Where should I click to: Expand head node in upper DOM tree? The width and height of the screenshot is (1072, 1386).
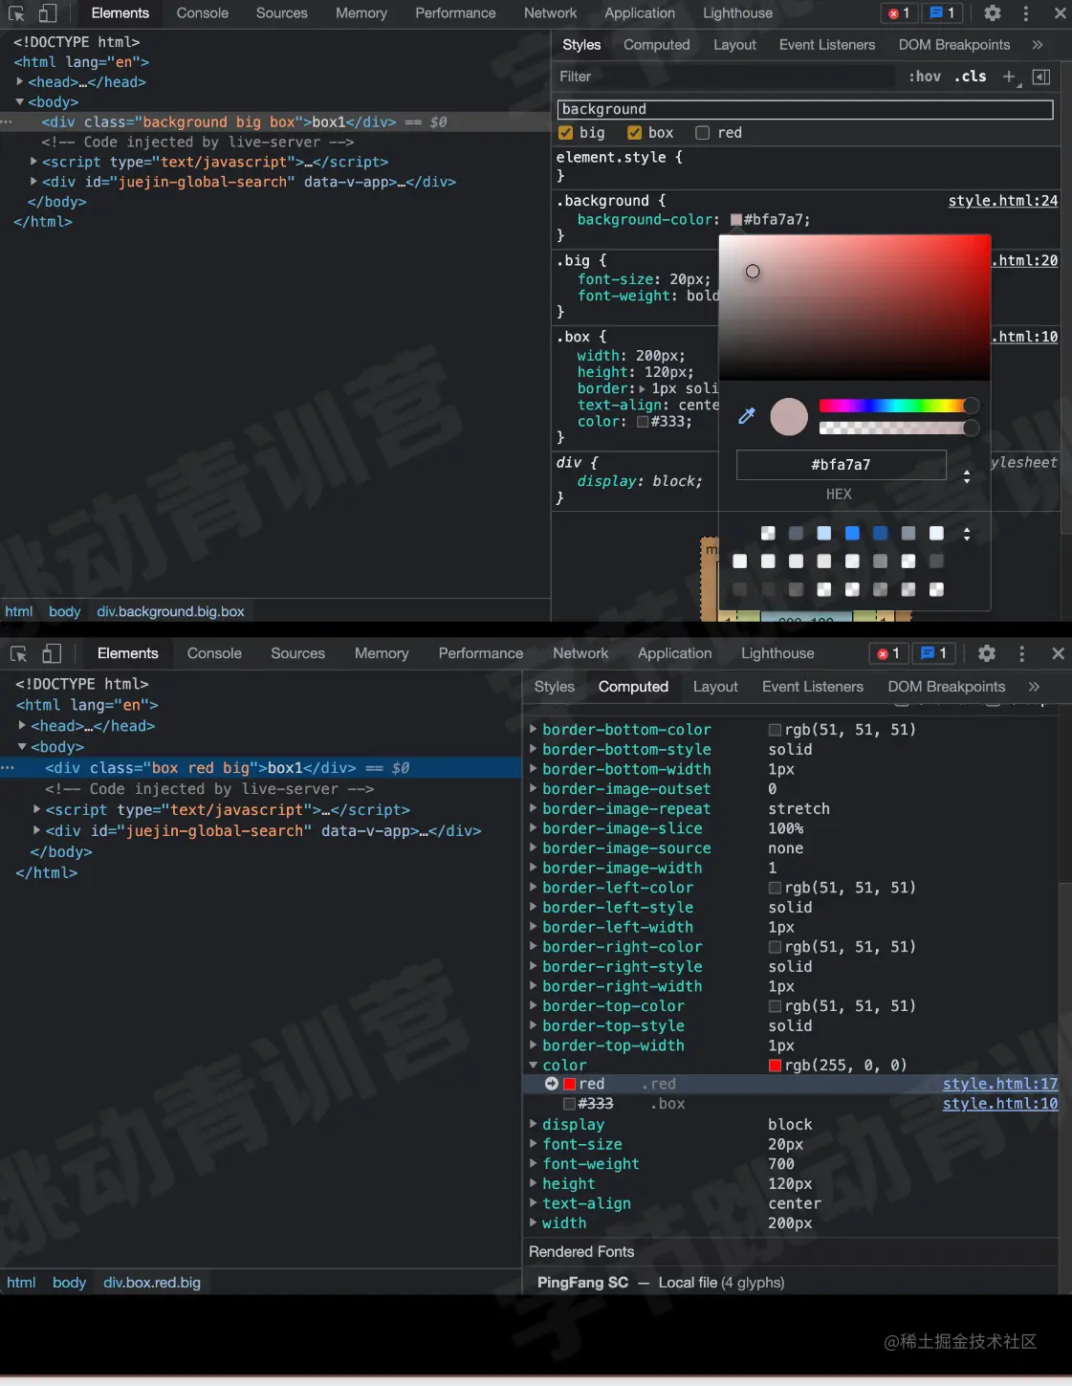pos(19,82)
